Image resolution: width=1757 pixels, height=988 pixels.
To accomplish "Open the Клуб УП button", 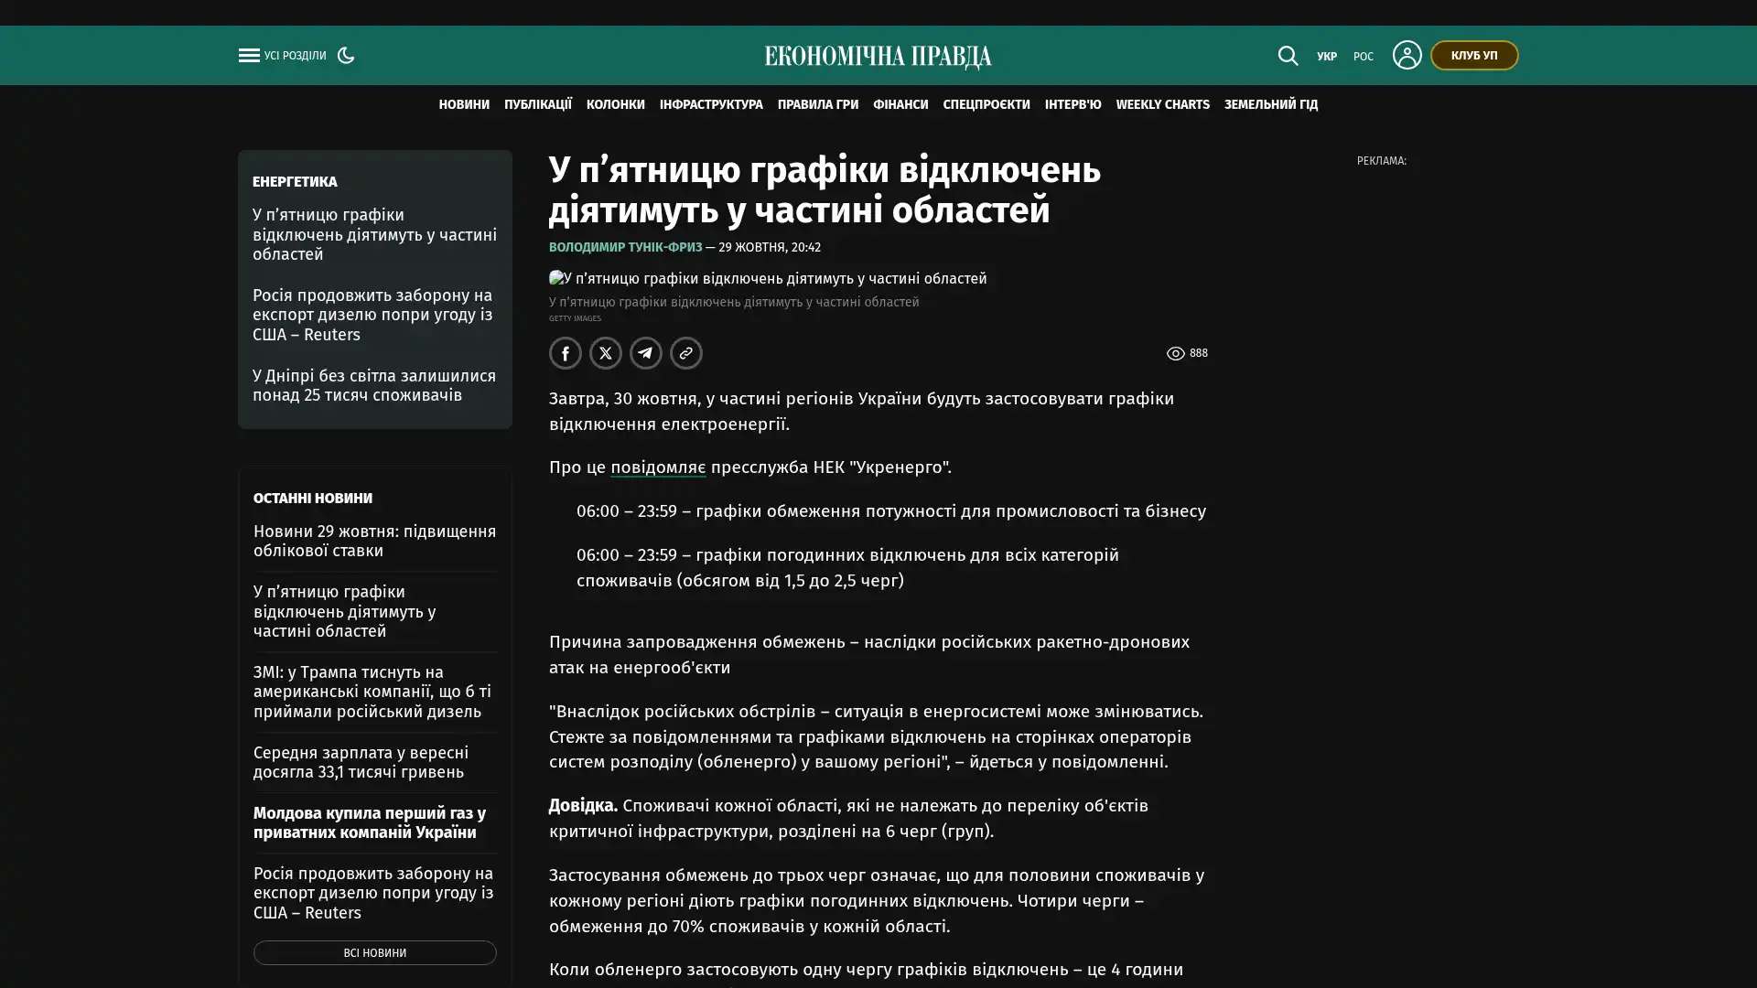I will (1474, 56).
